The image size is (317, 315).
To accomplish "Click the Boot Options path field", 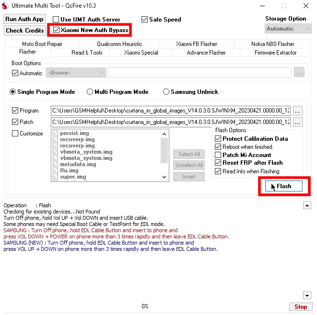I will 199,72.
